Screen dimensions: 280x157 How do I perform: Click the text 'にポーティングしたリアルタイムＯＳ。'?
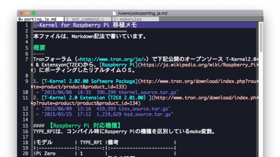coord(87,70)
